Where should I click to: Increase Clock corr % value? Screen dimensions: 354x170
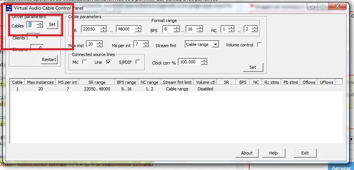[204, 60]
